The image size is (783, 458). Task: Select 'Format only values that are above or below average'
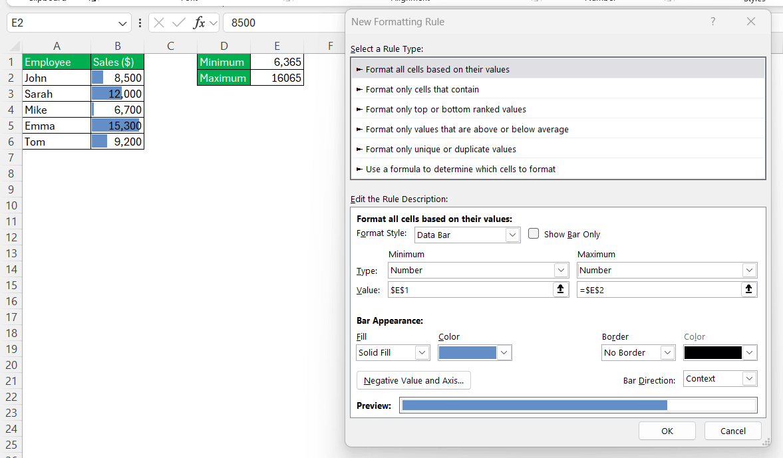(557, 129)
